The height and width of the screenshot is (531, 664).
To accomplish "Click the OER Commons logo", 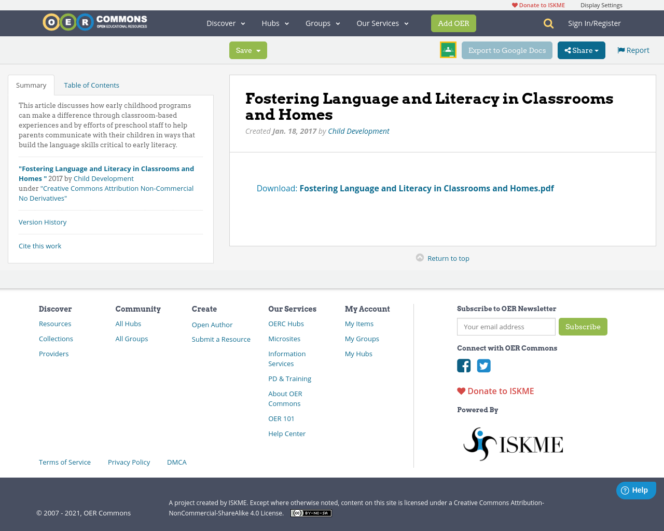I will click(x=95, y=22).
